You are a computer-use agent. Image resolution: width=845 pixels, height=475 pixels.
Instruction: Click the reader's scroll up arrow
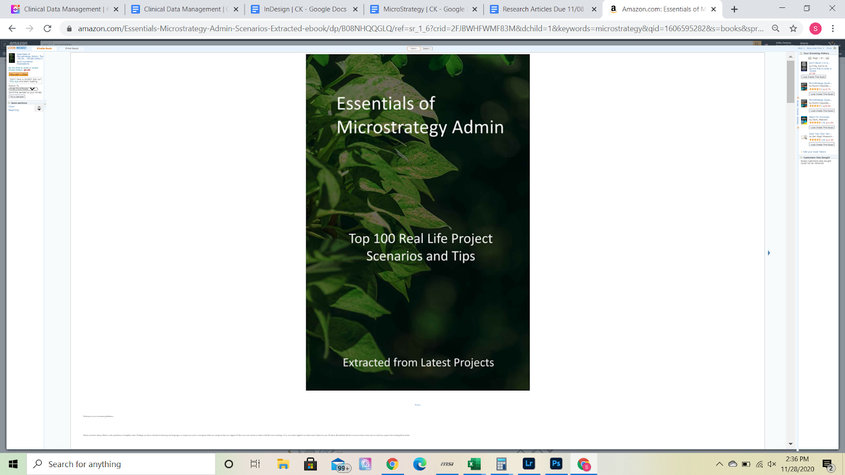click(791, 56)
